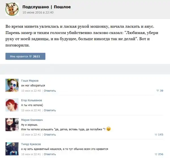The height and width of the screenshot is (158, 170).
Task: Like Мария Климович's comment with 145 hearts
Action: click(x=156, y=134)
